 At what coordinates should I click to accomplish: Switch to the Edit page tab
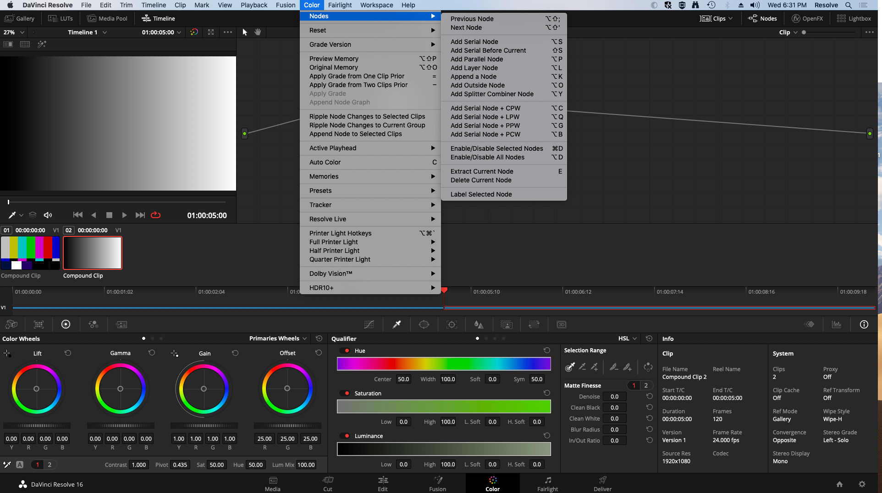(383, 483)
